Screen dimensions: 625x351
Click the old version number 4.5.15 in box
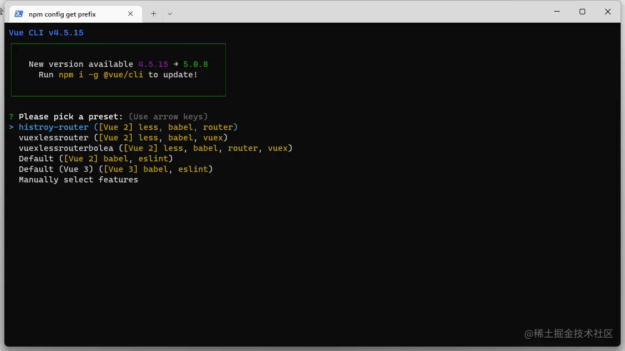tap(153, 64)
